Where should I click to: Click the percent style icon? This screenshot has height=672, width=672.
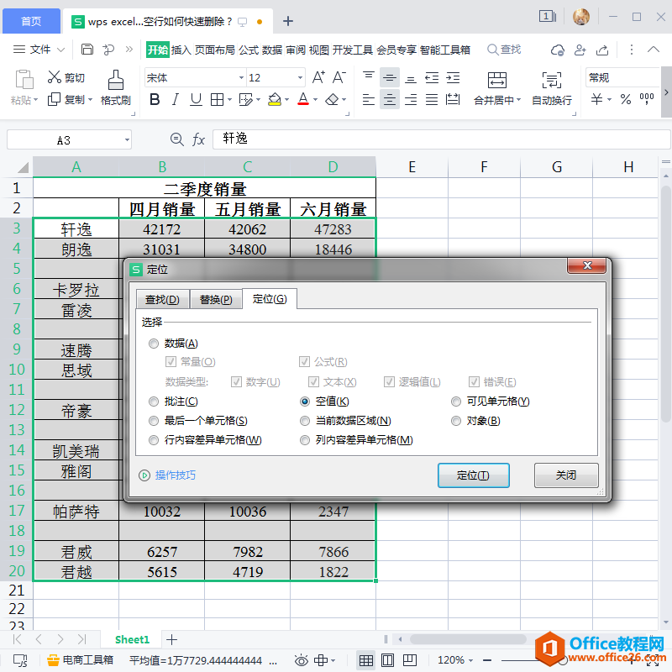[x=625, y=99]
